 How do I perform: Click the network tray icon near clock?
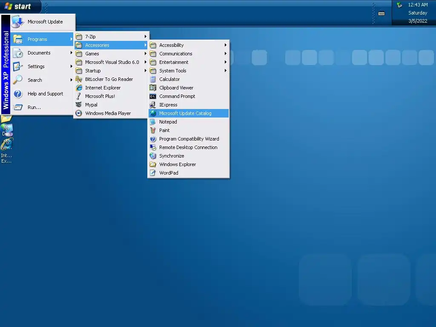(399, 5)
